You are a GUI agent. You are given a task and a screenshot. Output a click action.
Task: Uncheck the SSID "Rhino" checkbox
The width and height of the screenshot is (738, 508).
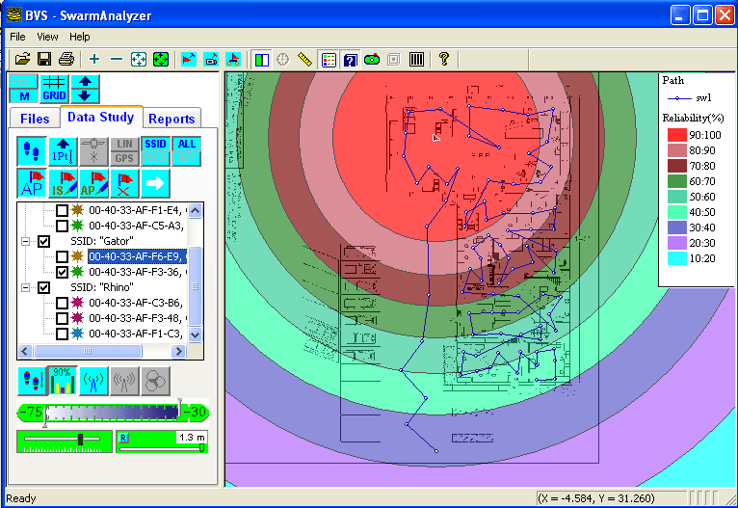44,288
